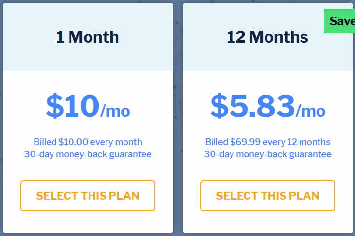This screenshot has width=355, height=236.
Task: Click the /mo suffix beside $10
Action: 115,111
